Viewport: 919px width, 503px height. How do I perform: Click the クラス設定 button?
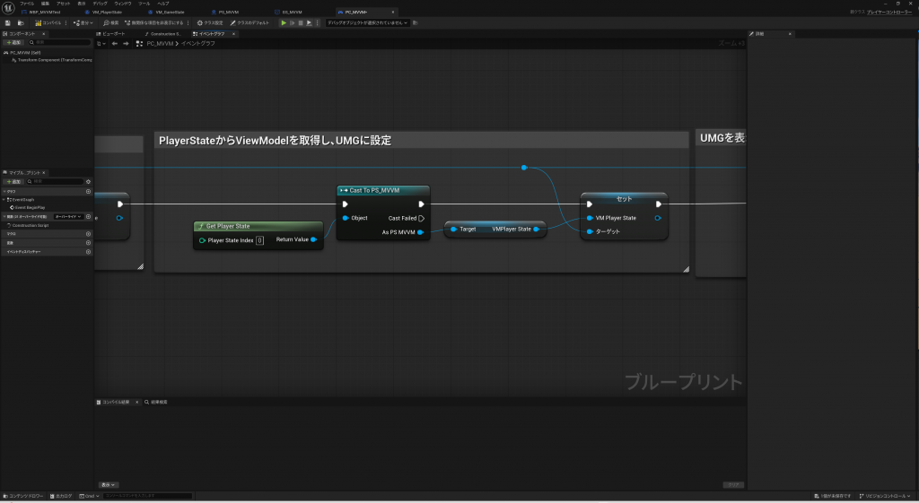coord(210,22)
